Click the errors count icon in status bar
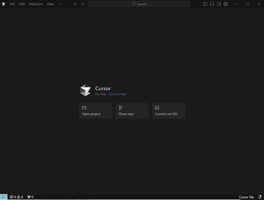Screen dimensions: 264x200 click(11, 197)
